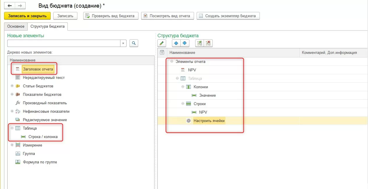Collapse the Строки node
This screenshot has width=368, height=189.
pyautogui.click(x=183, y=104)
